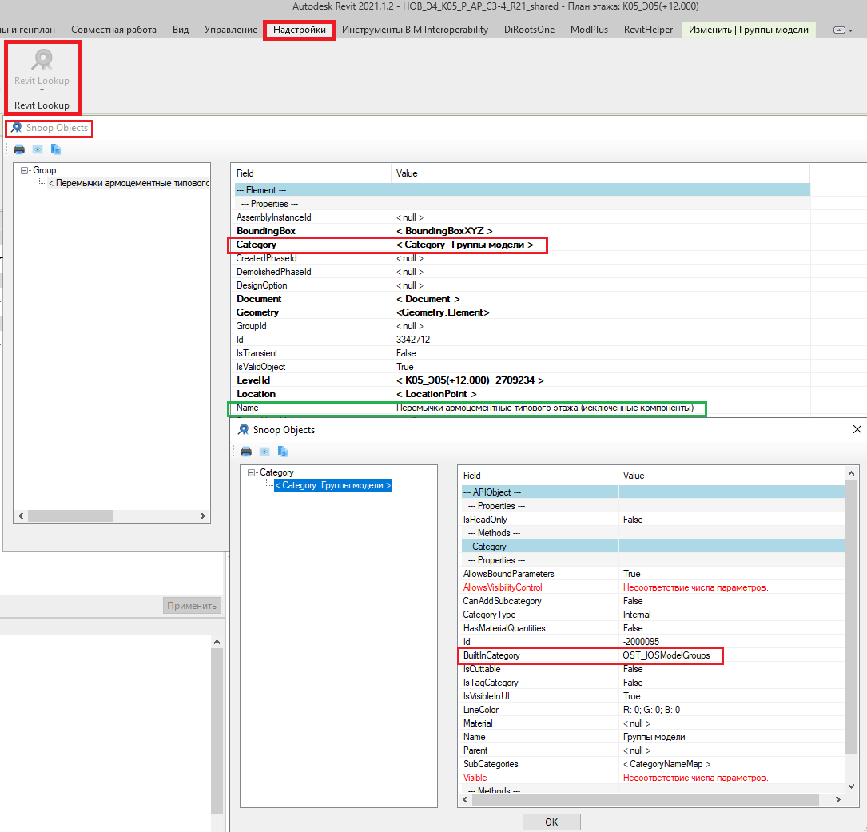The image size is (867, 832).
Task: Select the Перемычки армоцементные tree item
Action: click(x=129, y=183)
